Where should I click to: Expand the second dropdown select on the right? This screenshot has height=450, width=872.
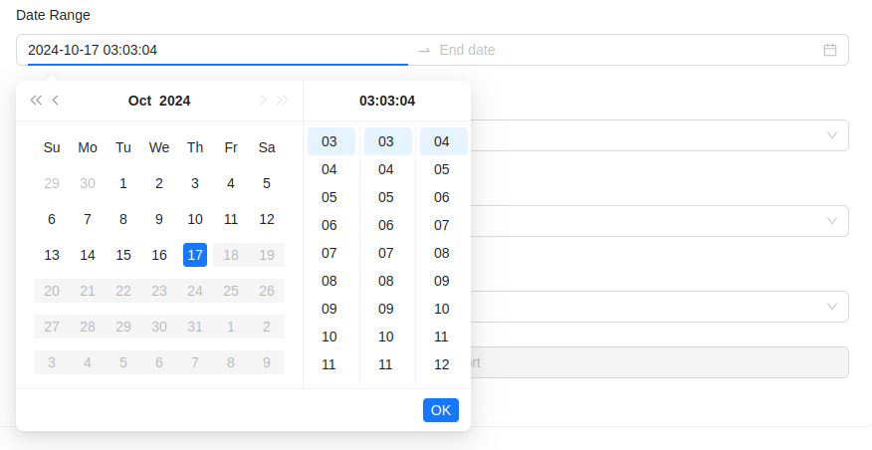(x=832, y=221)
